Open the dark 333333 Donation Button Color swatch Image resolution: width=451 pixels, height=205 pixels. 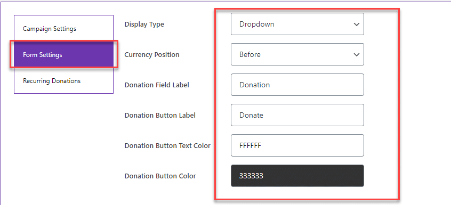coord(297,176)
